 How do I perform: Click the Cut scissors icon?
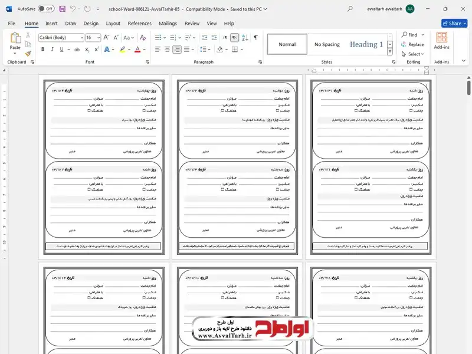(x=28, y=35)
